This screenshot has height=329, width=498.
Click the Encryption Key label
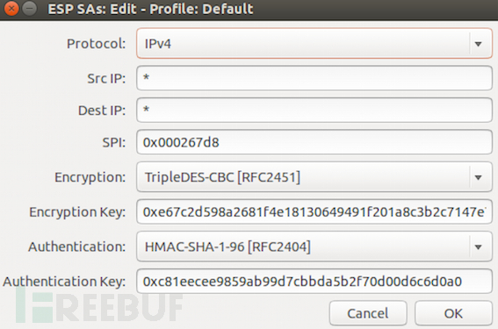(x=77, y=212)
